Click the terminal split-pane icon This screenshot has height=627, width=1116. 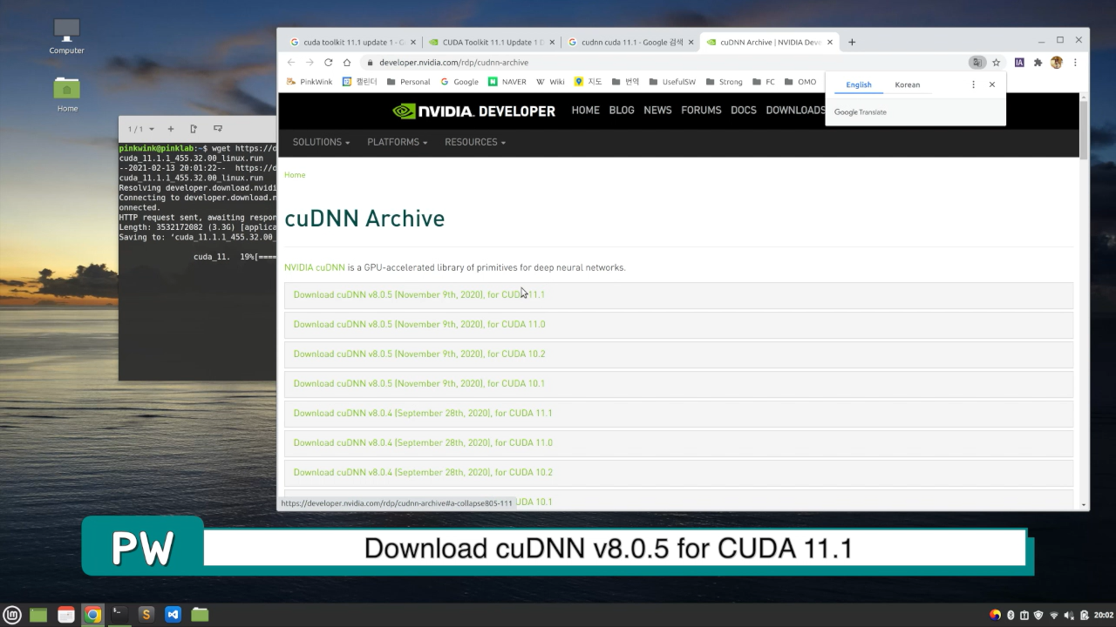click(x=194, y=129)
